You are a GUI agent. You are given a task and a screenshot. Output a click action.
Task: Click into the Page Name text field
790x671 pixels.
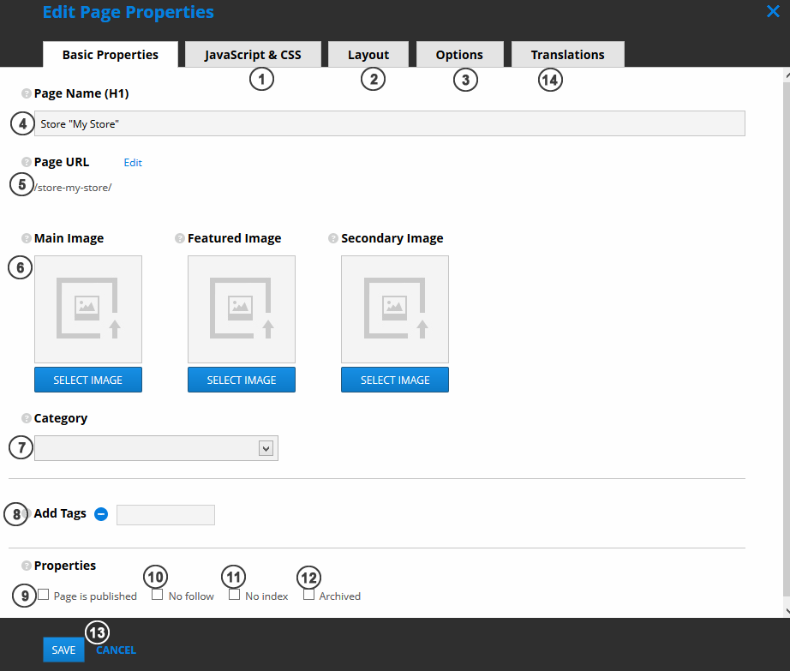click(389, 123)
